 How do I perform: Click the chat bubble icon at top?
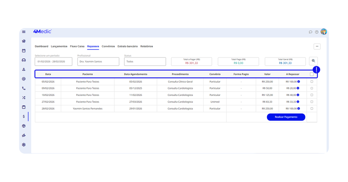[310, 32]
